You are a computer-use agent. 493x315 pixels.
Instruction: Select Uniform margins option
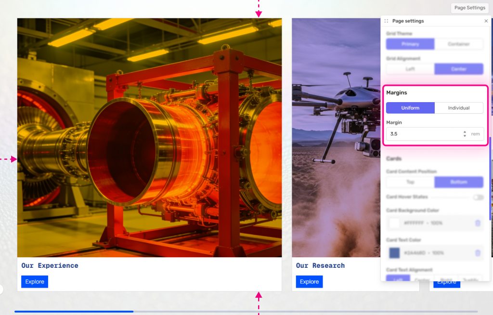coord(410,108)
